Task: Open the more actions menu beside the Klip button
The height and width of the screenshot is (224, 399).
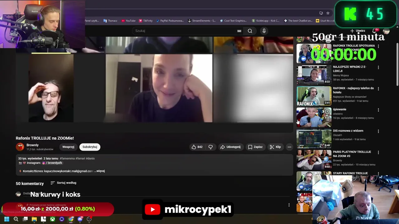Action: click(289, 147)
